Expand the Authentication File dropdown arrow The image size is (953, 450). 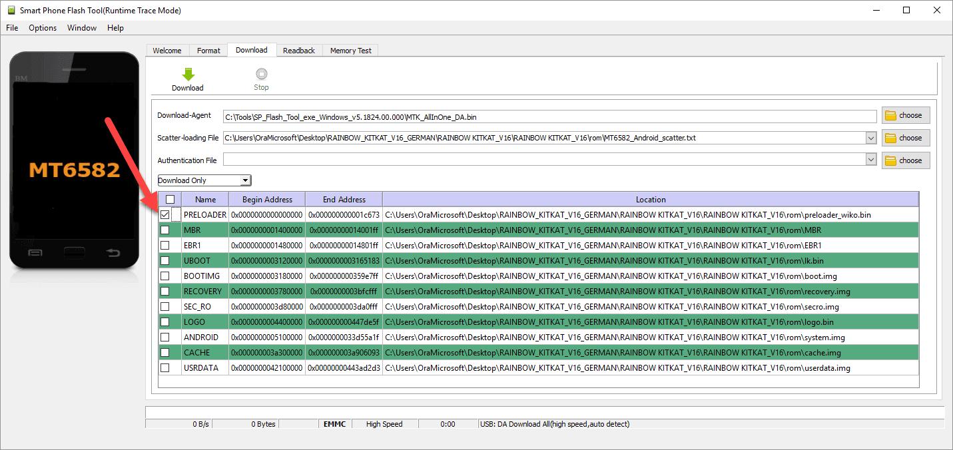point(871,160)
